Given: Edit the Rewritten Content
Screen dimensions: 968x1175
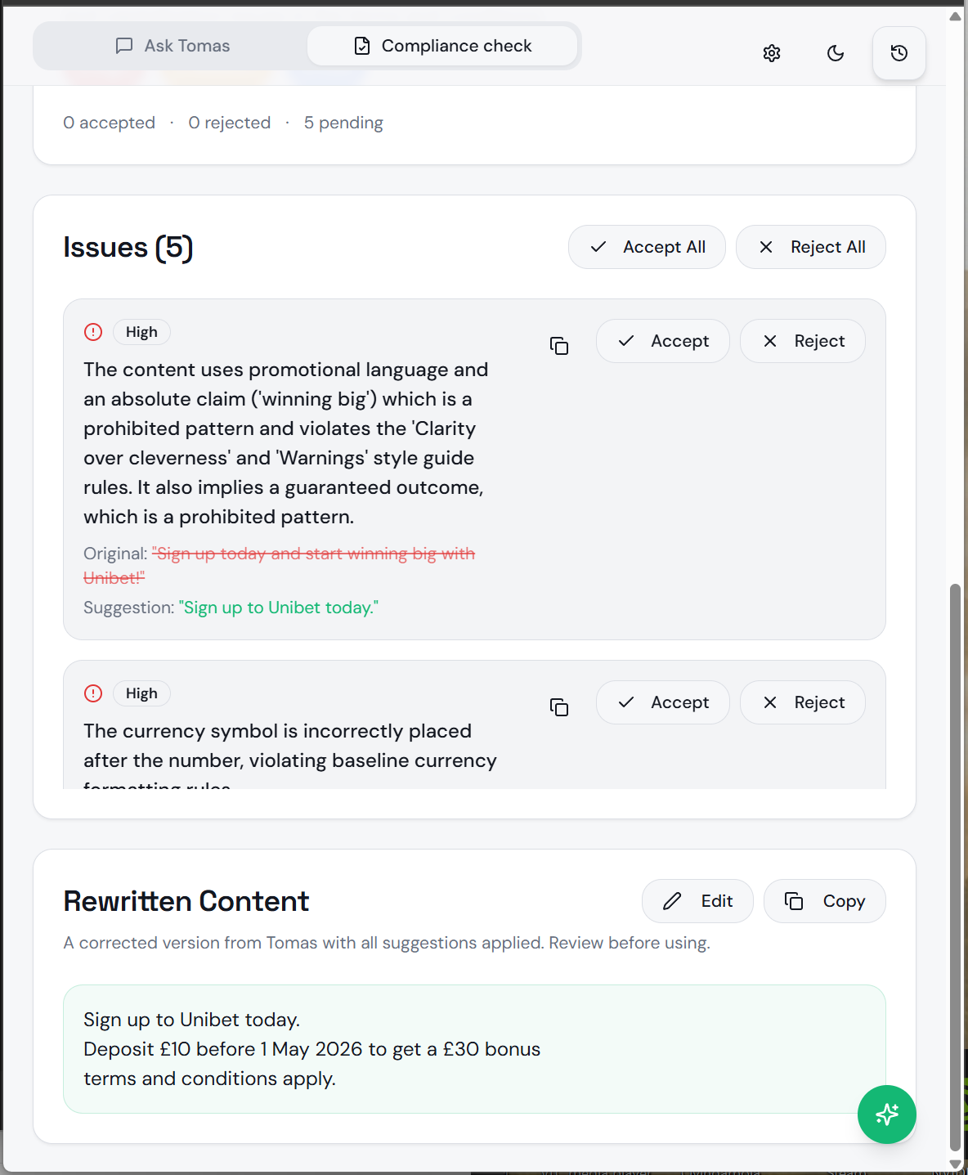Looking at the screenshot, I should (x=697, y=901).
